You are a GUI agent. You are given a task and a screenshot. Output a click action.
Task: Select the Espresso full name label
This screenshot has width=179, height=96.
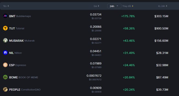click(21, 65)
